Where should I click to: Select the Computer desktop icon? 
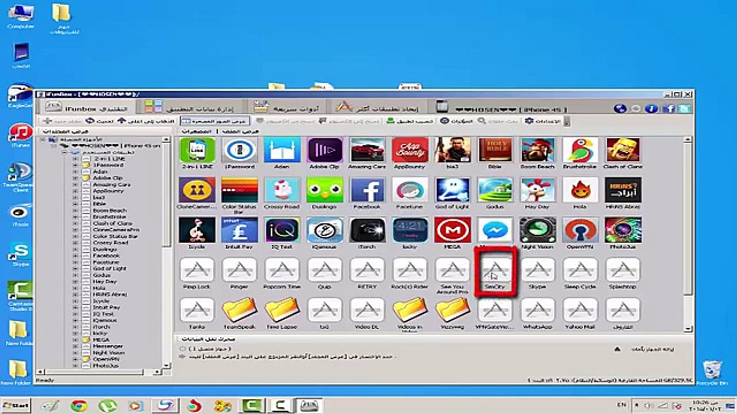(21, 17)
